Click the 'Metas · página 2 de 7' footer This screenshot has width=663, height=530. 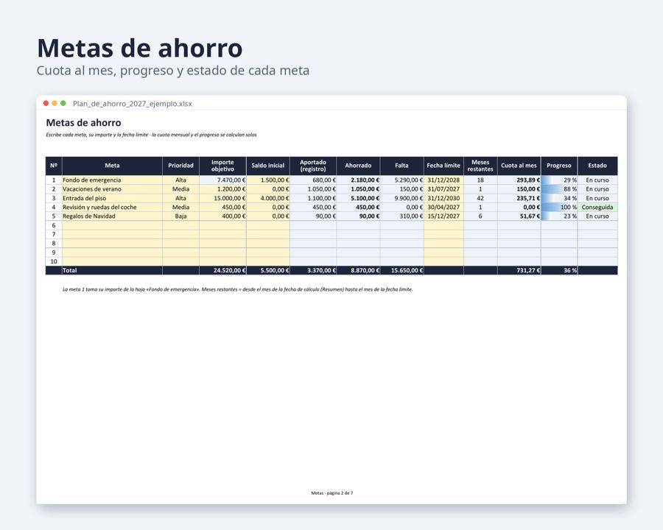pyautogui.click(x=332, y=492)
